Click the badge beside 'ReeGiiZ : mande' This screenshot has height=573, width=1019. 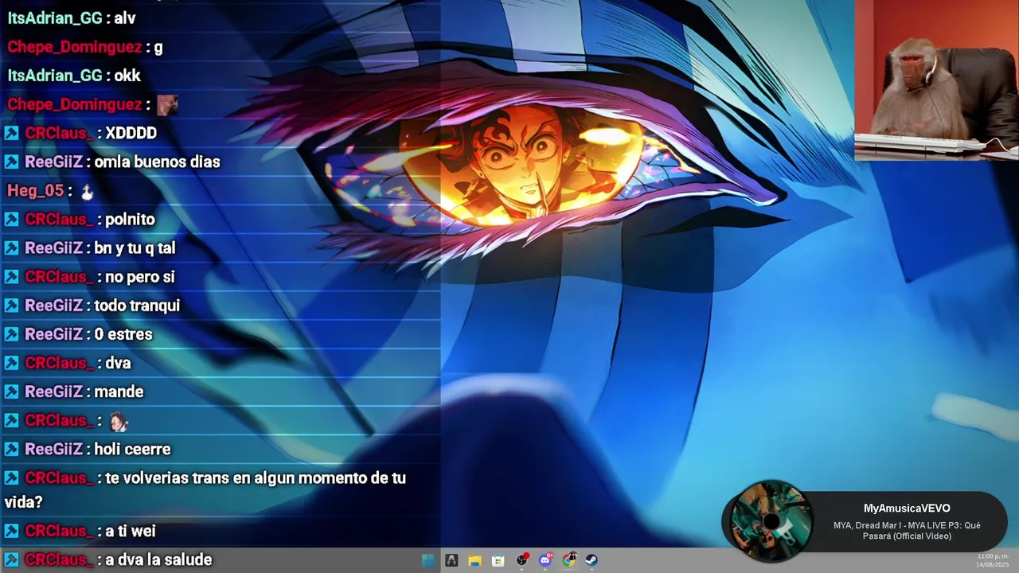pos(11,391)
